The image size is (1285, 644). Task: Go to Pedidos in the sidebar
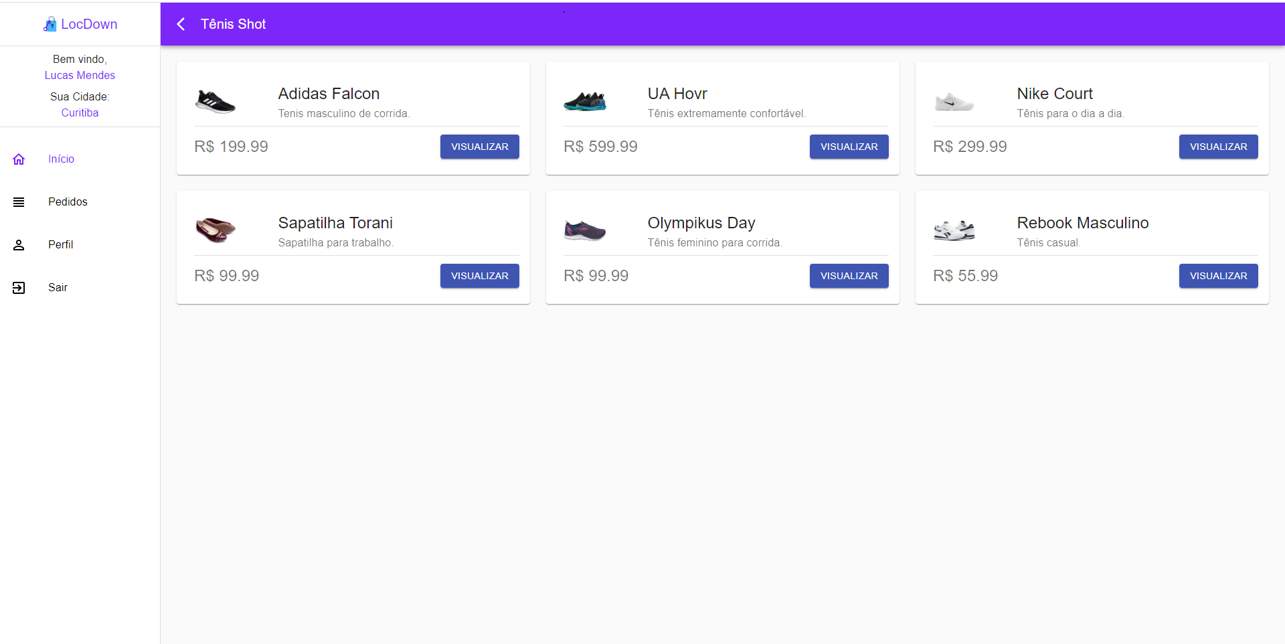pyautogui.click(x=68, y=202)
